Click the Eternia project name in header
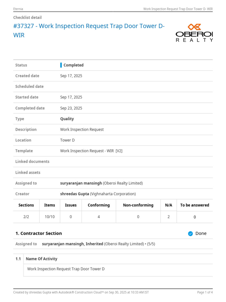The width and height of the screenshot is (226, 302). coord(18,9)
